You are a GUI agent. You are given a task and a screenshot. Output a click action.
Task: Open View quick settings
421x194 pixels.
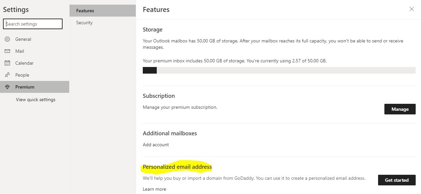(36, 99)
